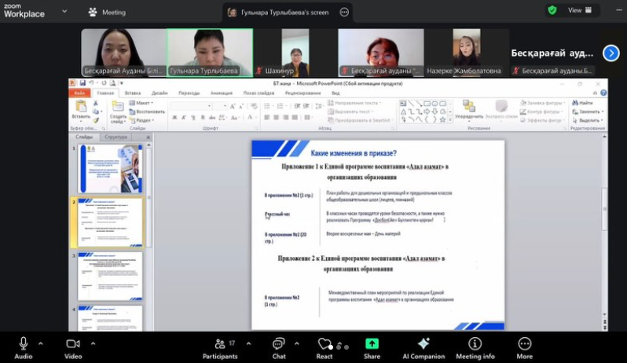Expand the chat options arrow

pos(296,343)
